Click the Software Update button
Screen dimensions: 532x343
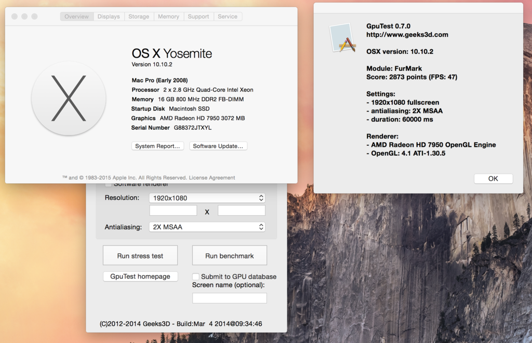(218, 146)
